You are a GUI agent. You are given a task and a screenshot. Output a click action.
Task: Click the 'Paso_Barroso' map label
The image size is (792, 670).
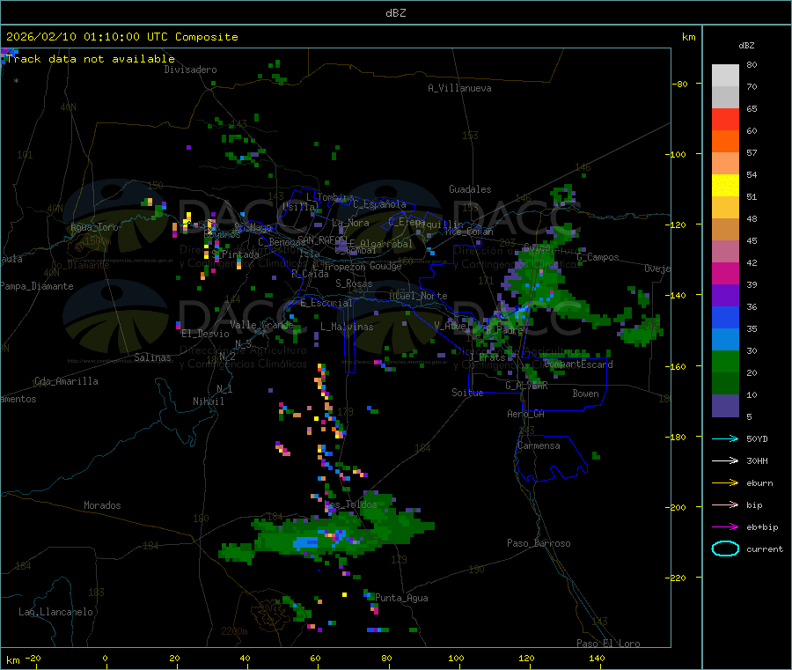[539, 543]
